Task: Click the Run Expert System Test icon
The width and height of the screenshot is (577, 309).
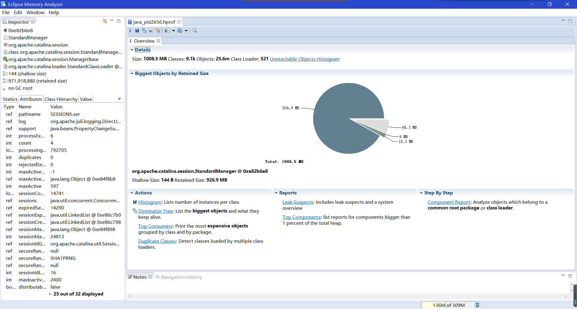Action: 167,31
